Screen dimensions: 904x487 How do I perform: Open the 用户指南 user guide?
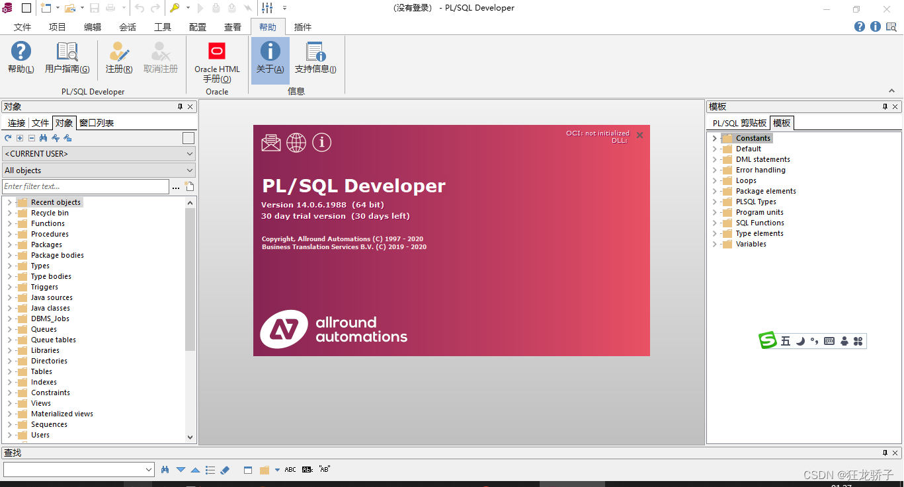coord(67,57)
